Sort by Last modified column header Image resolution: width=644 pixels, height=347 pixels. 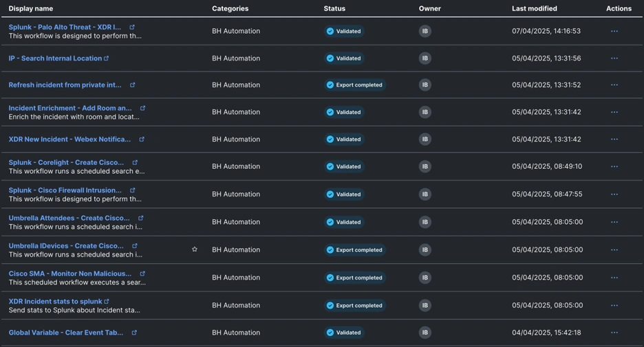[x=534, y=8]
